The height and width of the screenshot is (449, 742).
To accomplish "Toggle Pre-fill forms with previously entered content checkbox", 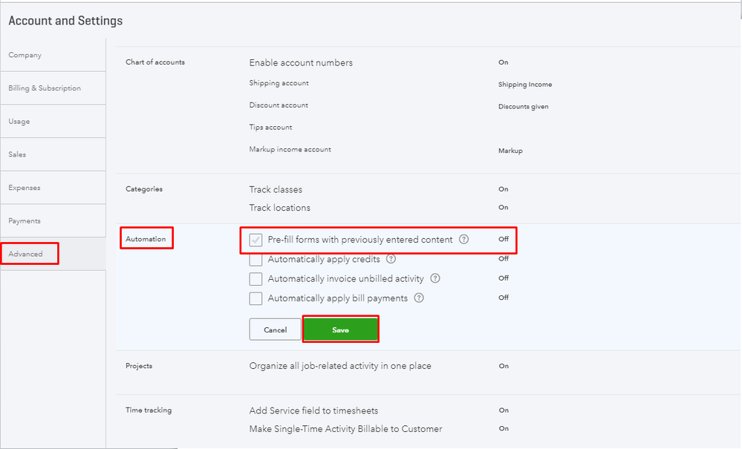I will (256, 240).
